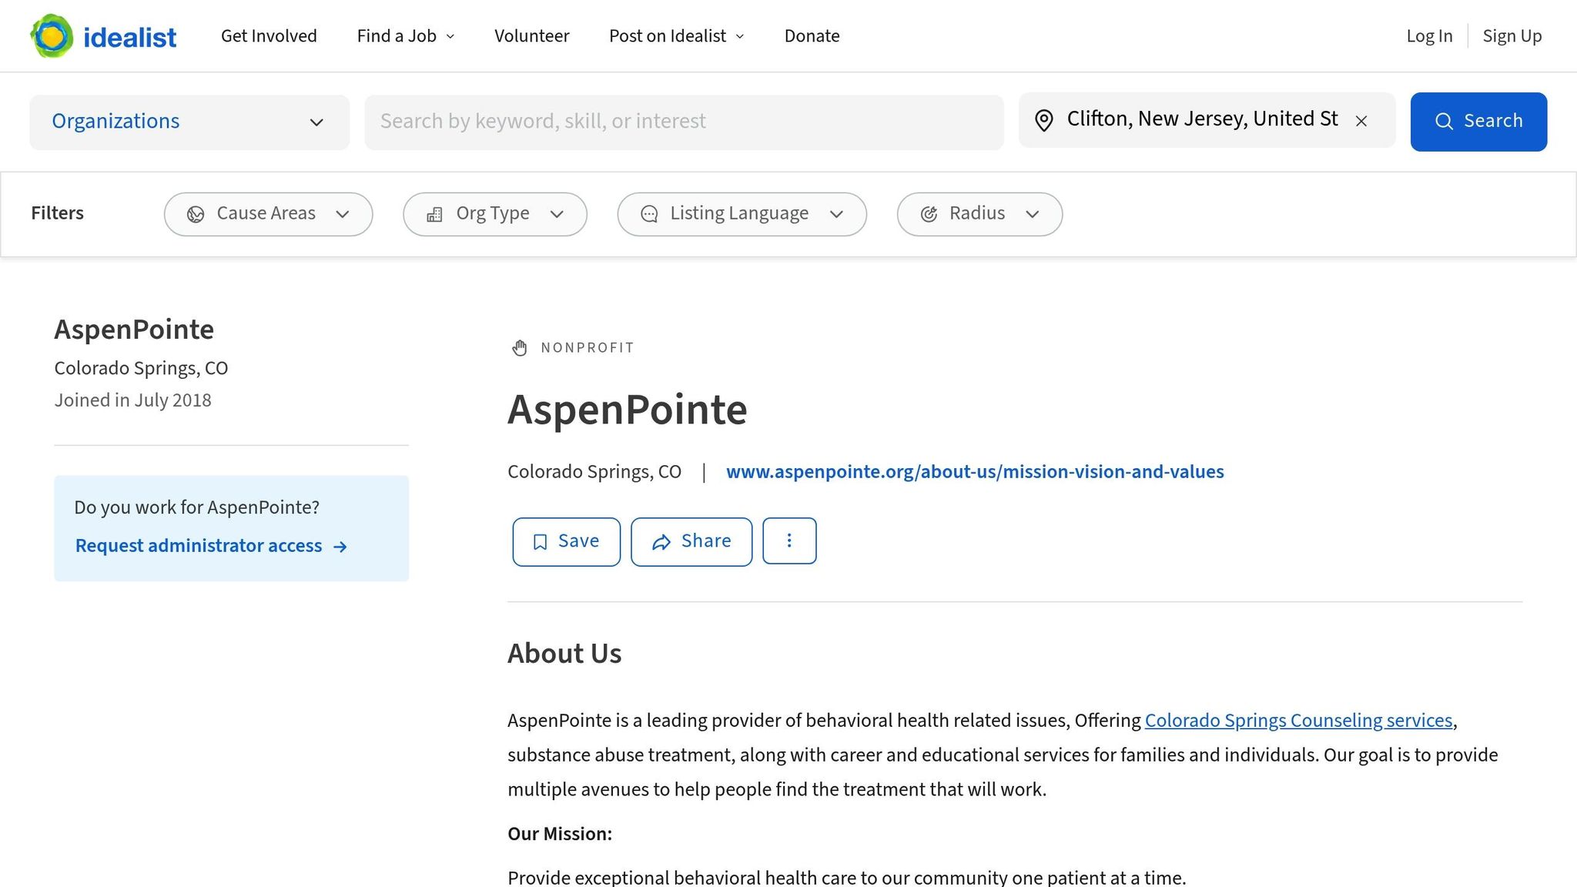Click the Org Type building icon
The width and height of the screenshot is (1577, 887).
434,214
